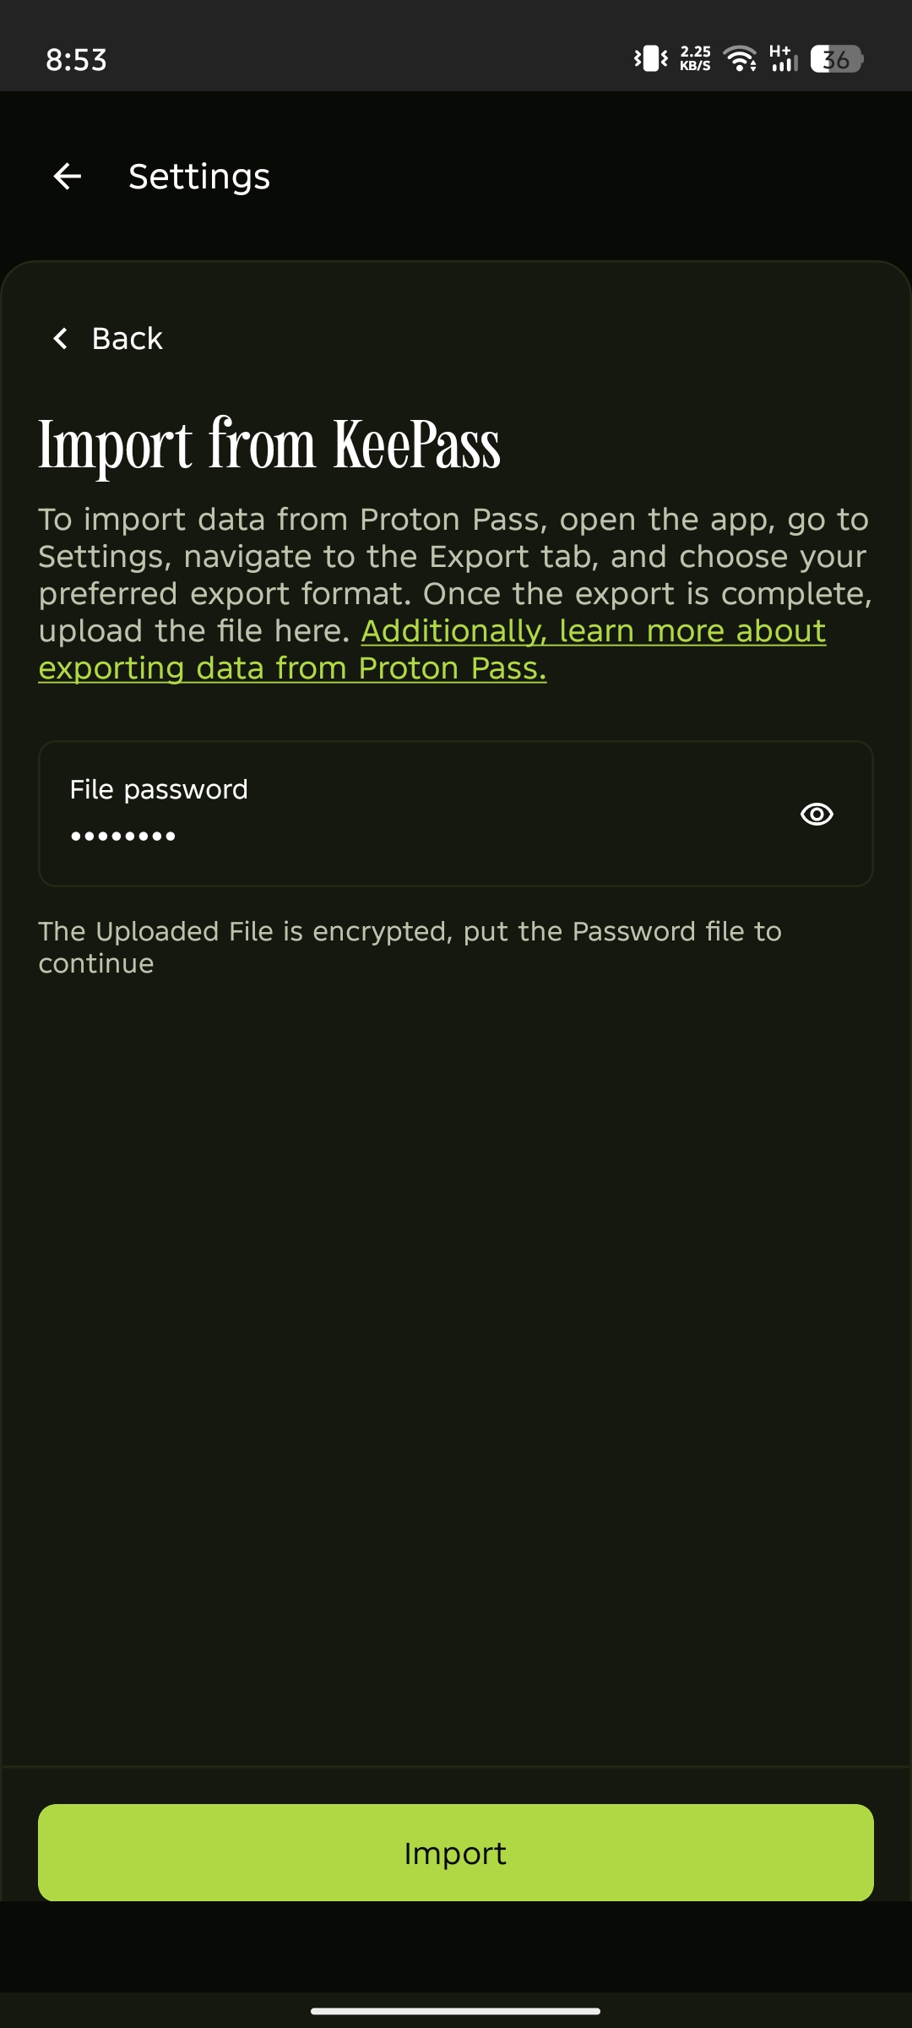The height and width of the screenshot is (2028, 912).
Task: Click the back arrow next to Settings
Action: [67, 176]
